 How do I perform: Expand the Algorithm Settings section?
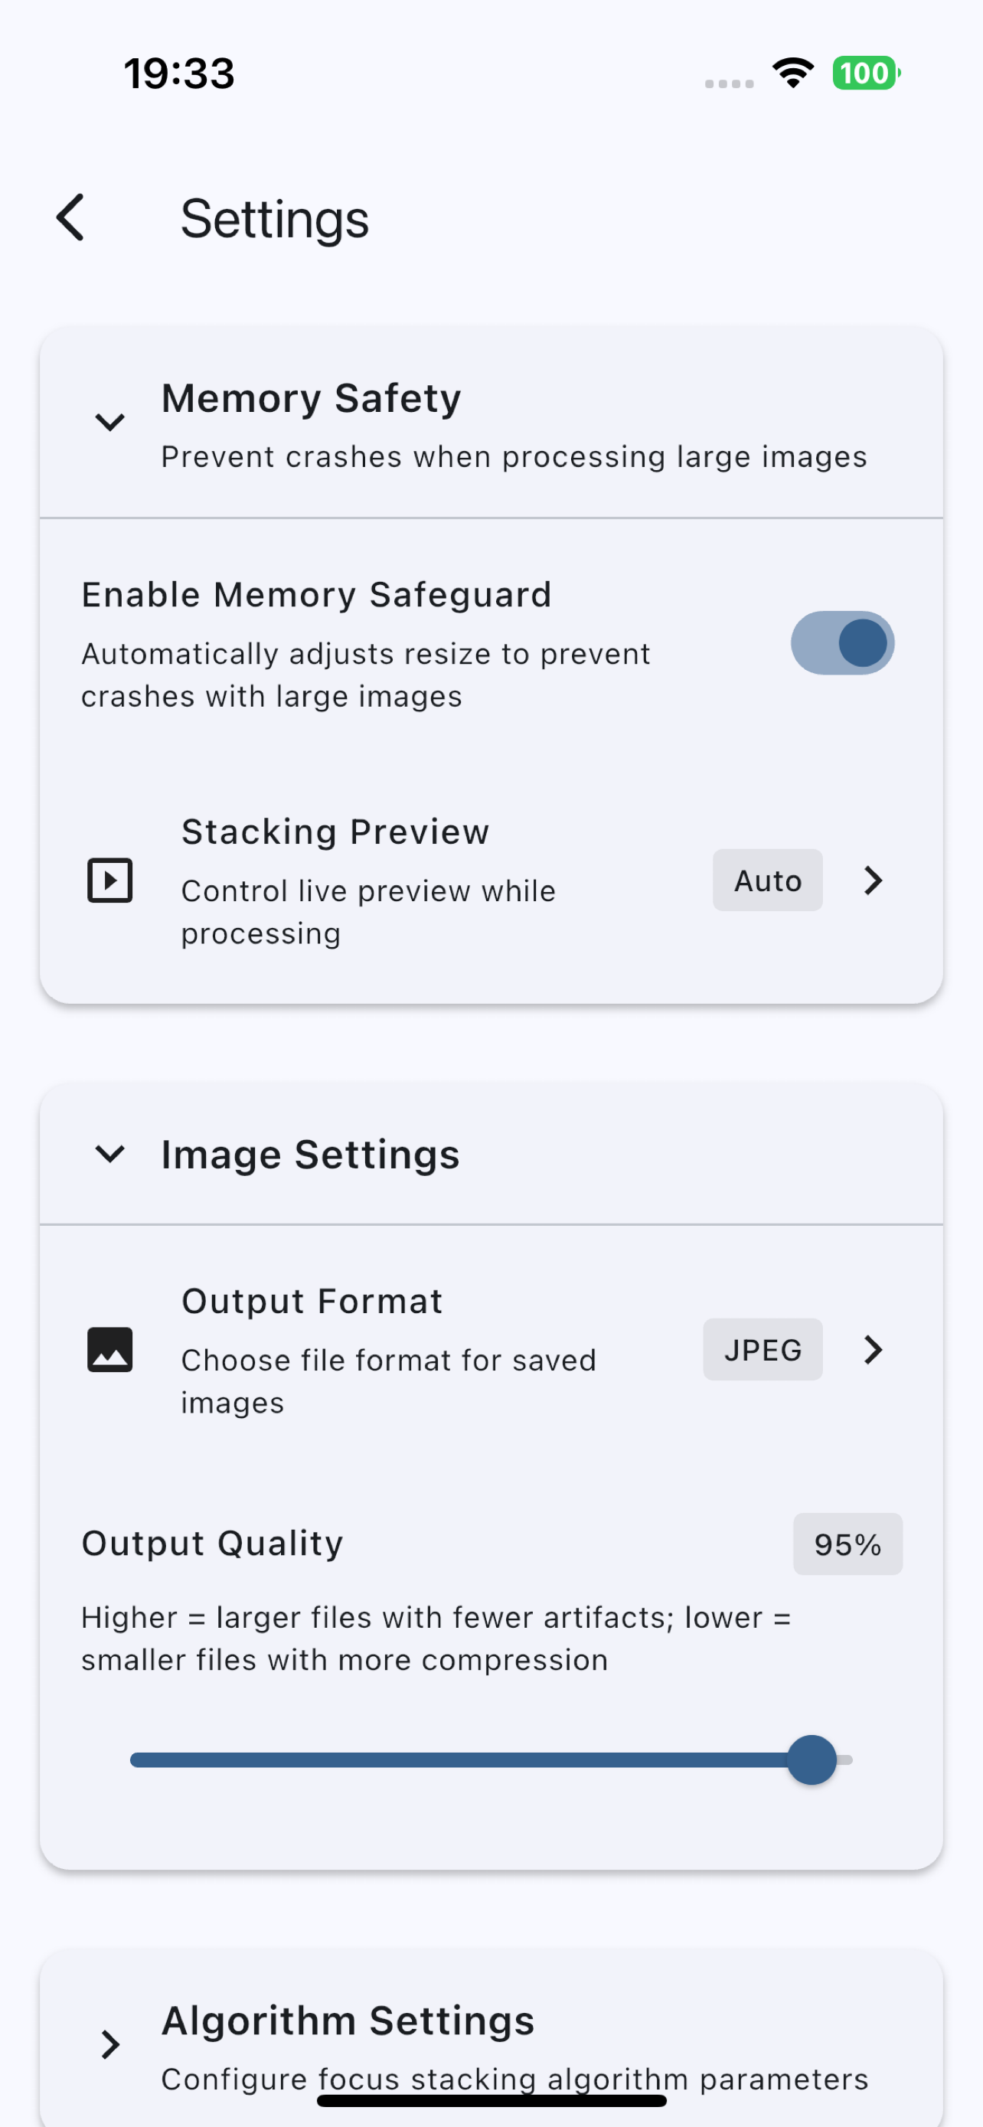coord(109,2045)
